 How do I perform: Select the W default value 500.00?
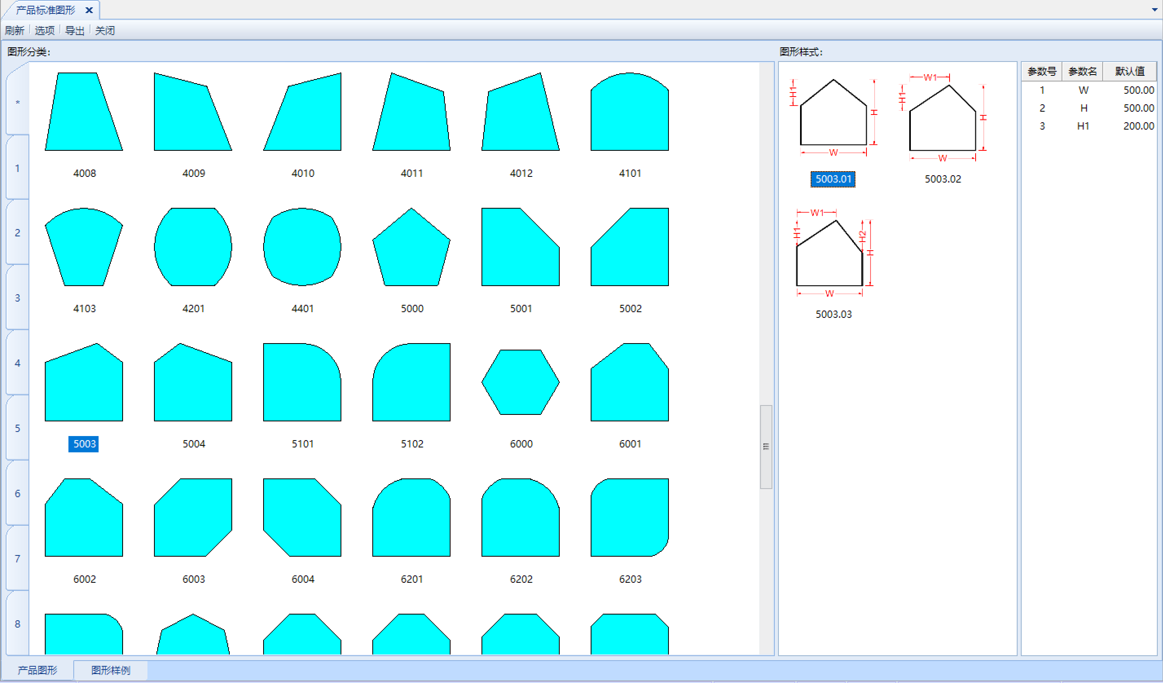coord(1139,90)
